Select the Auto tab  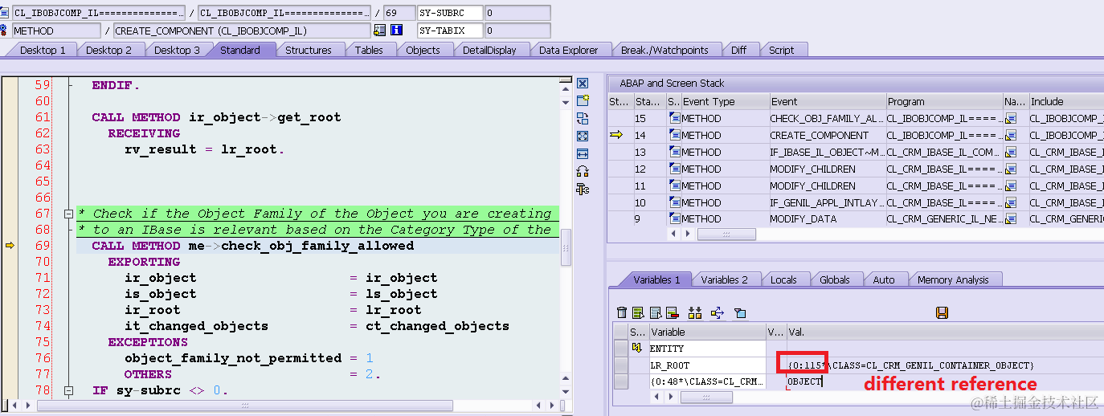point(883,279)
